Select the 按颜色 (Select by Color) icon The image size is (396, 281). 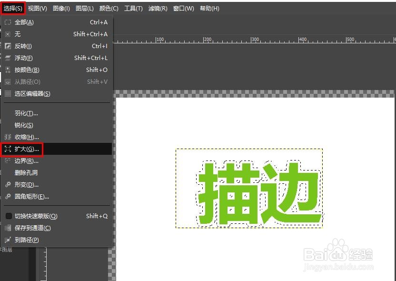pos(8,70)
